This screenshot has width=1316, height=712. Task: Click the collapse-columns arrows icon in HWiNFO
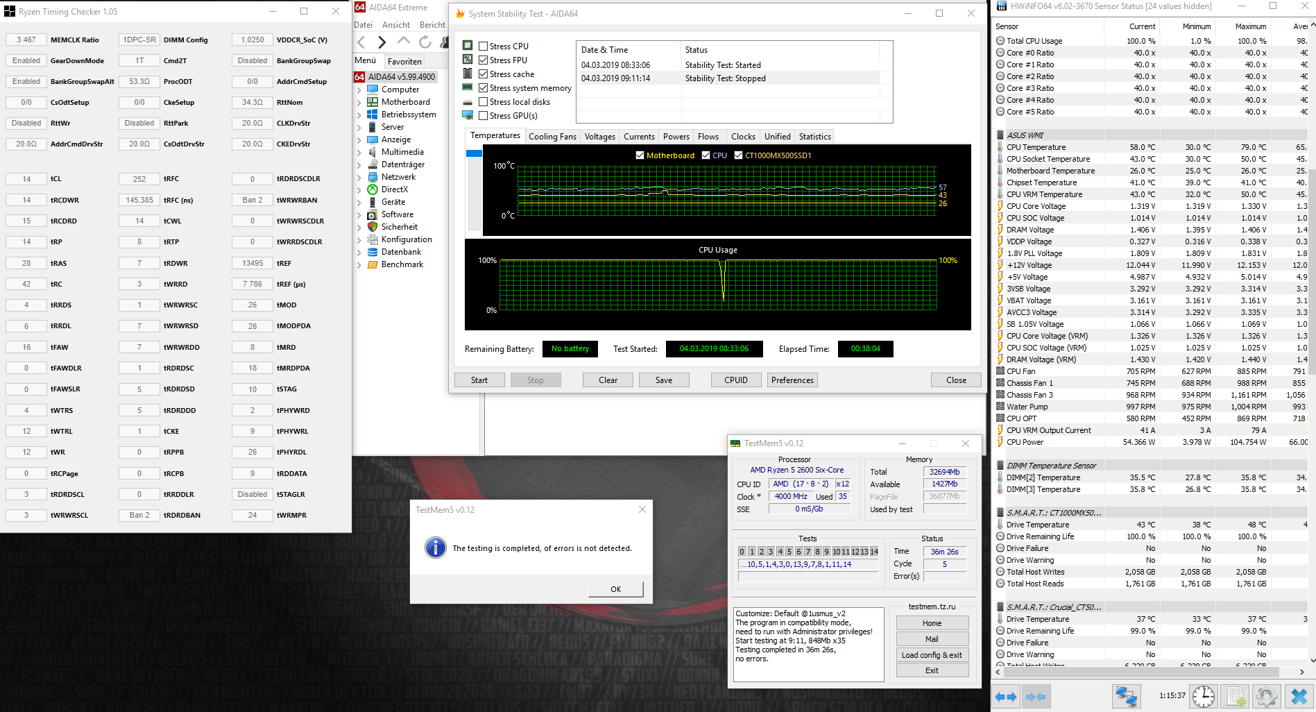pyautogui.click(x=1036, y=696)
